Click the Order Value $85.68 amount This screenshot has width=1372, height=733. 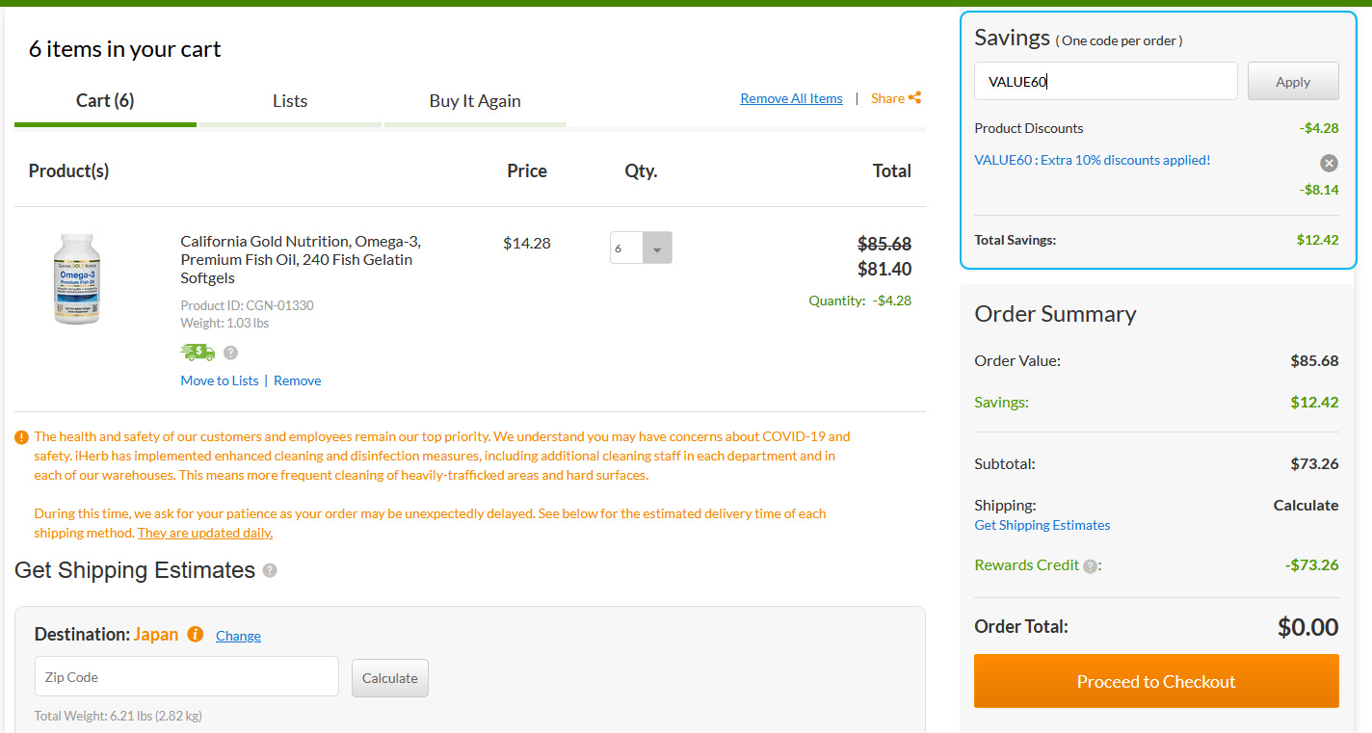pyautogui.click(x=1315, y=361)
